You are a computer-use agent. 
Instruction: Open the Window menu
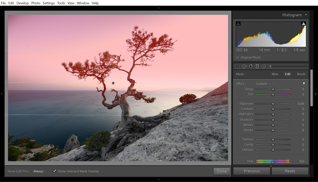(83, 3)
